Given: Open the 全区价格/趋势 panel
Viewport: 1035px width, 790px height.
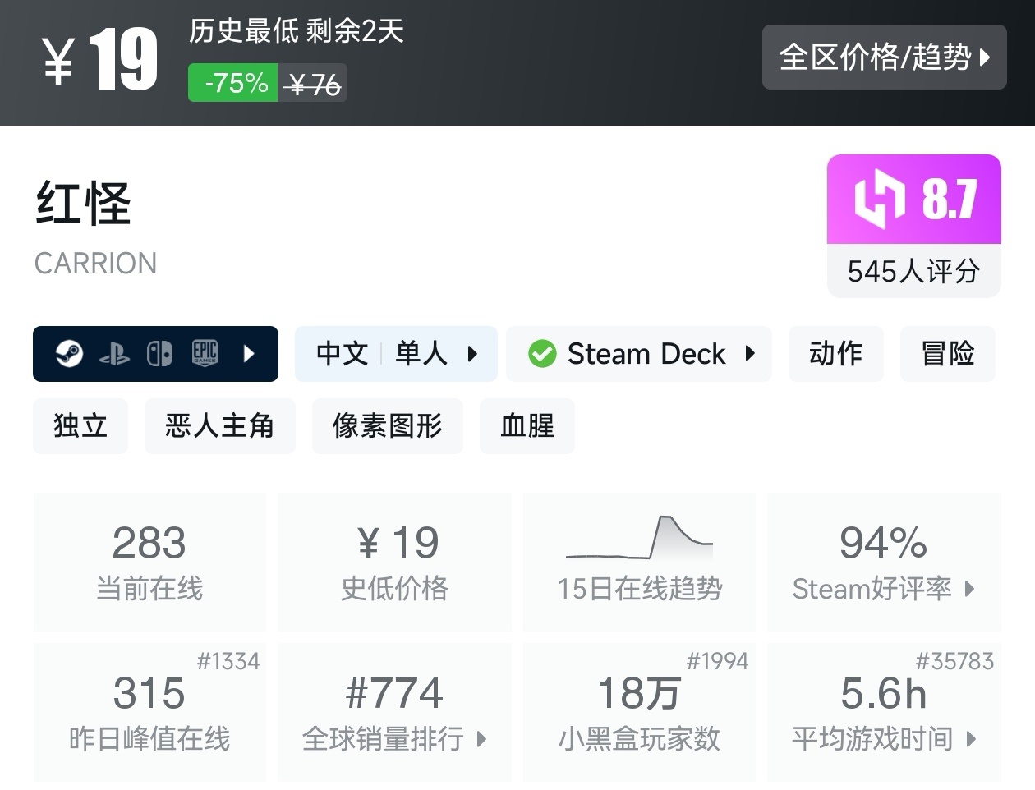Looking at the screenshot, I should [885, 57].
